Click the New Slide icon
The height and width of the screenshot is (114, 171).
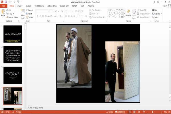tap(23, 11)
